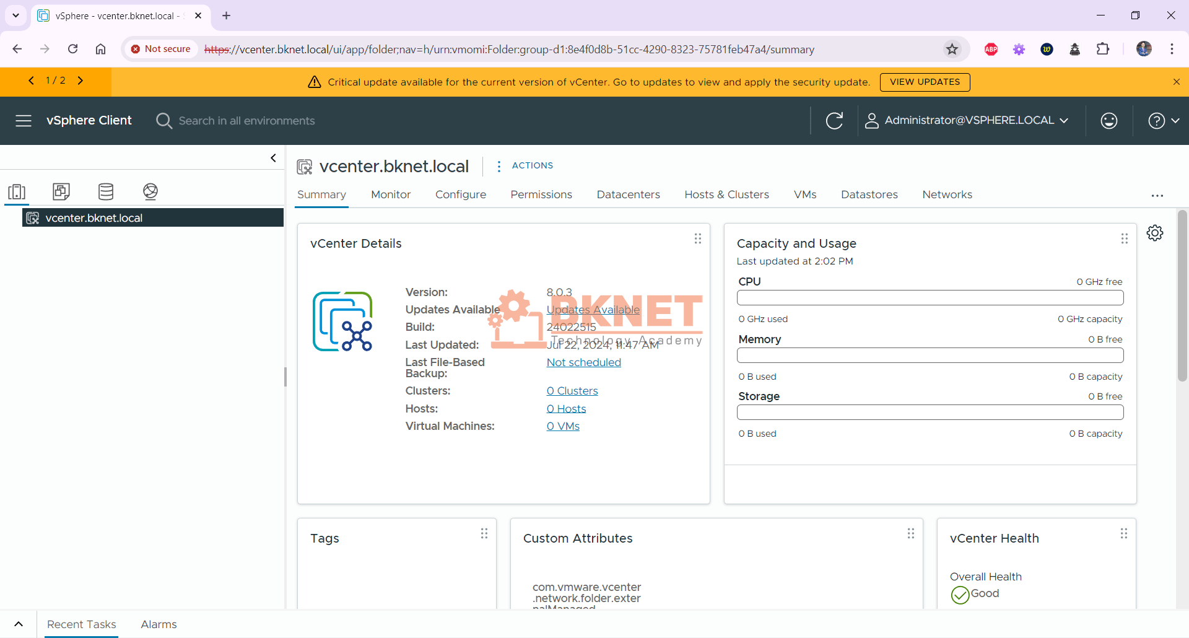1189x638 pixels.
Task: Open the VMs and Templates inventory view
Action: (x=61, y=192)
